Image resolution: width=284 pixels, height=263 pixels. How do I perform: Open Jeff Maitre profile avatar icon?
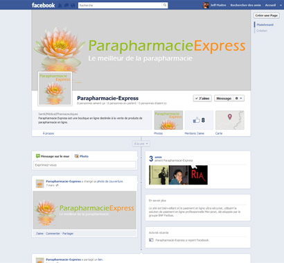coord(206,6)
